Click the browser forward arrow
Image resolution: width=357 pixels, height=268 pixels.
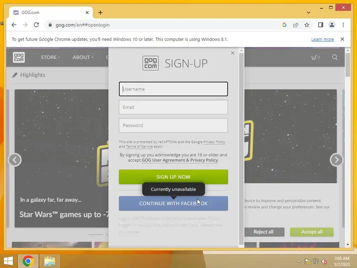click(x=25, y=25)
